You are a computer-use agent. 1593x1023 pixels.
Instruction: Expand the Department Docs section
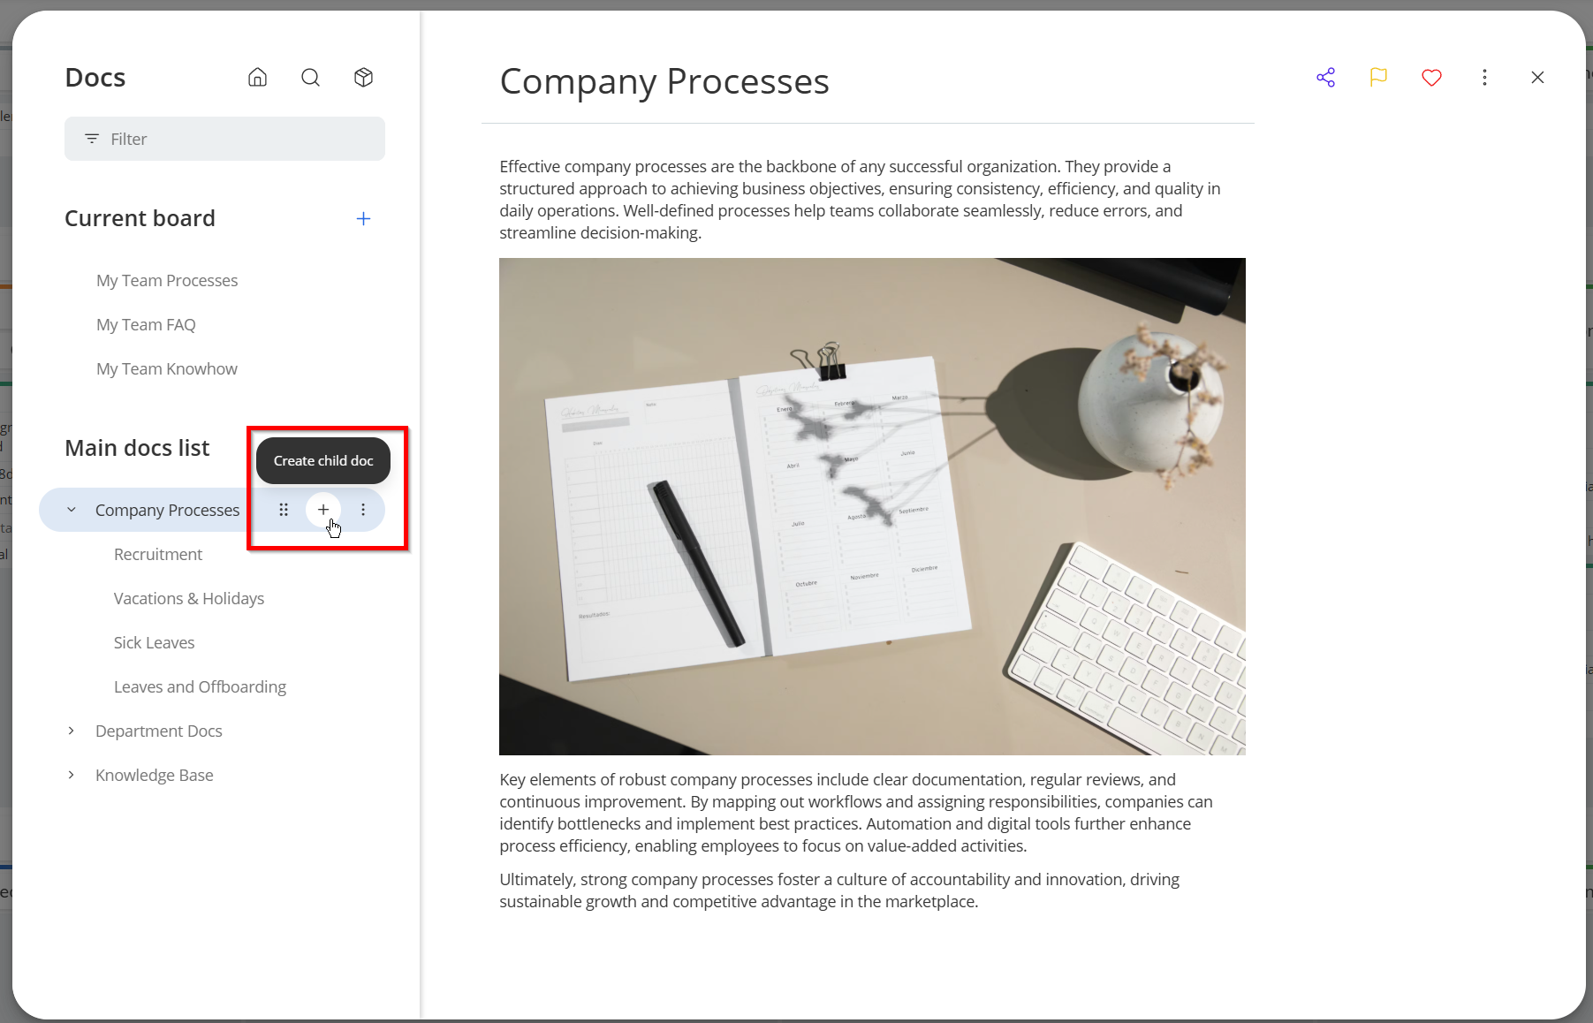tap(72, 731)
